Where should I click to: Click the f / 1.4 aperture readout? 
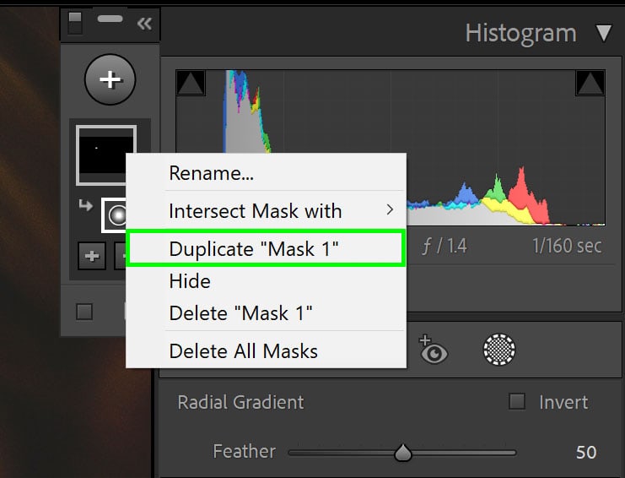tap(444, 247)
